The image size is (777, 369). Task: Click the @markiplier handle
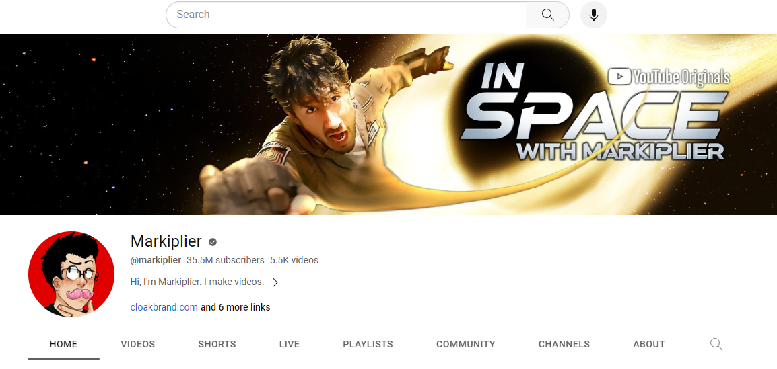pos(156,260)
